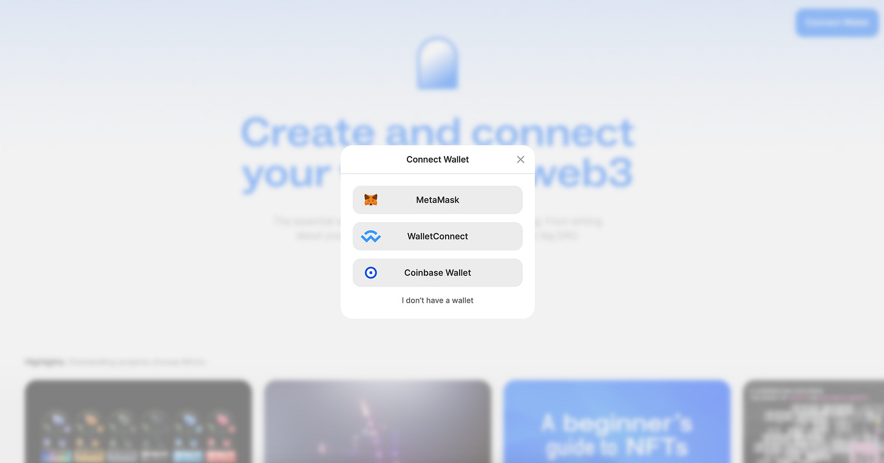Choose the MetaMask label in wallet list
The height and width of the screenshot is (463, 884).
point(438,200)
